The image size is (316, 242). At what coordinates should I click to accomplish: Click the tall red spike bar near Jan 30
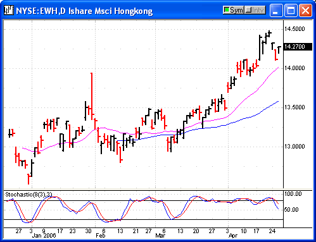tap(92, 96)
